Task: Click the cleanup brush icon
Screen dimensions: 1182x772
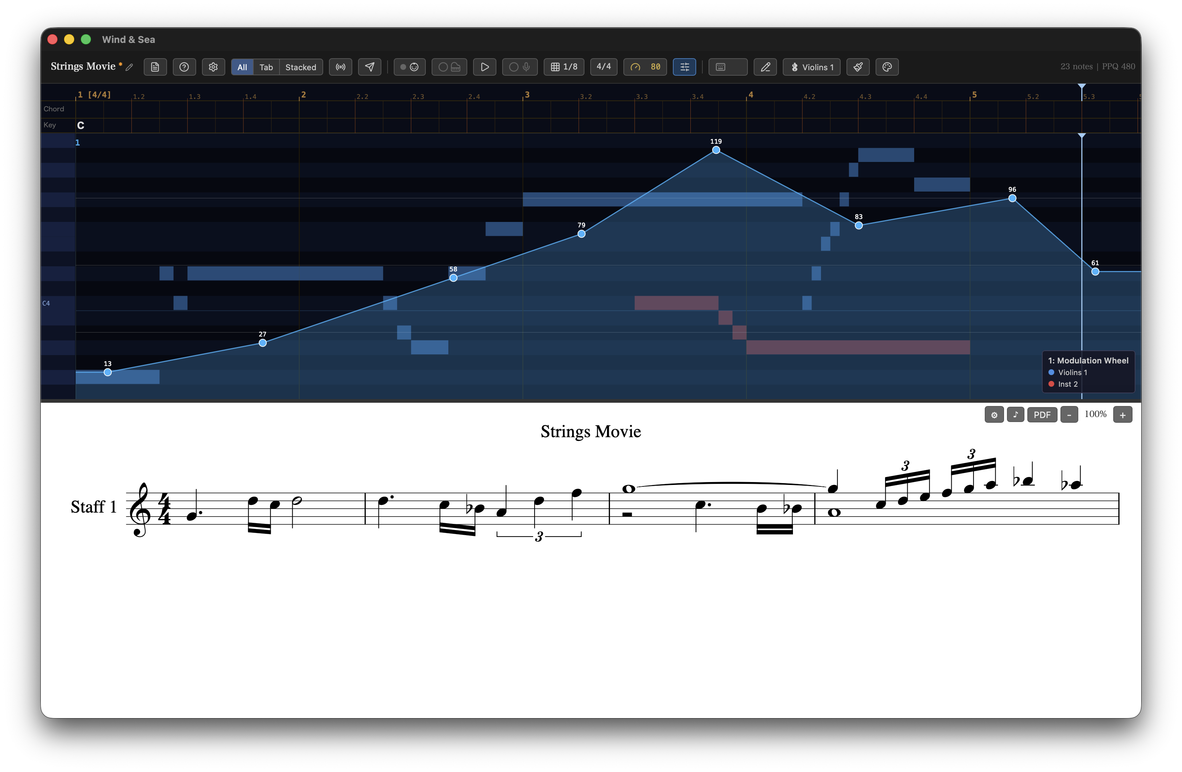Action: click(858, 67)
